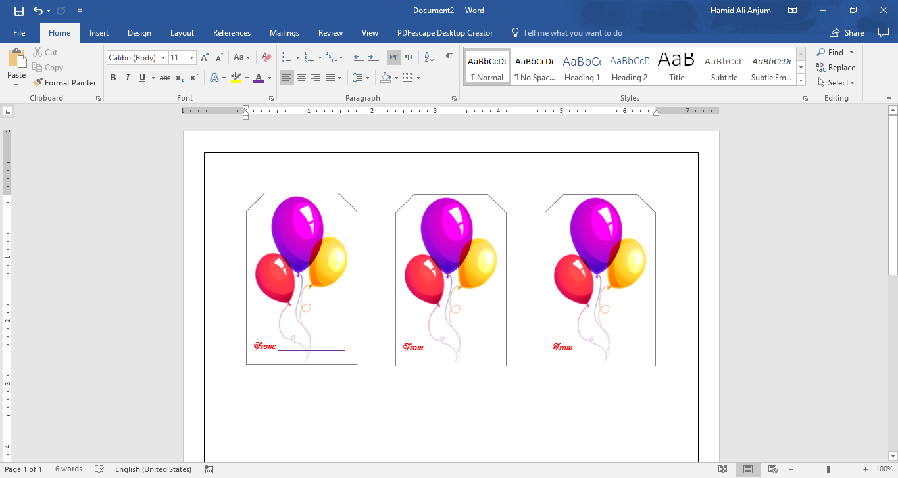The image size is (898, 478).
Task: Open the Clear All Formatting icon
Action: [x=266, y=57]
